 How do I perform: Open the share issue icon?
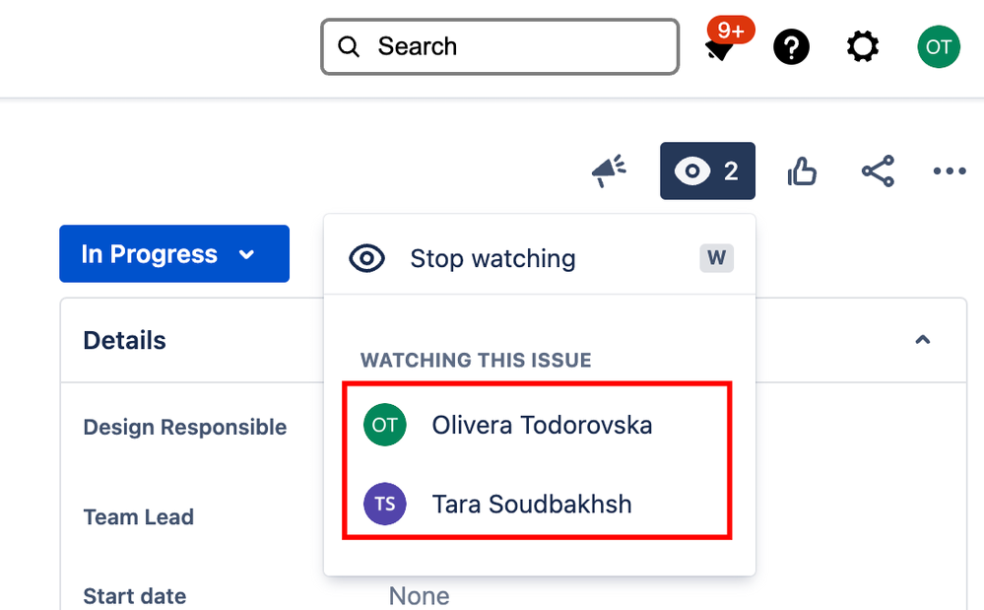point(878,171)
